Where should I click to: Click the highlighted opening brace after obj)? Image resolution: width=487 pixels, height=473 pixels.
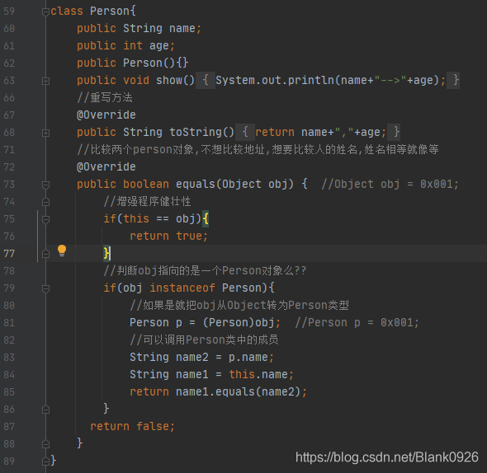tap(206, 219)
